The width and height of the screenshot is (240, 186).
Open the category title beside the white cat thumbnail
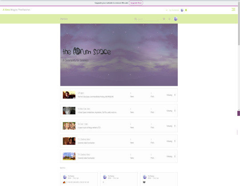click(x=84, y=109)
